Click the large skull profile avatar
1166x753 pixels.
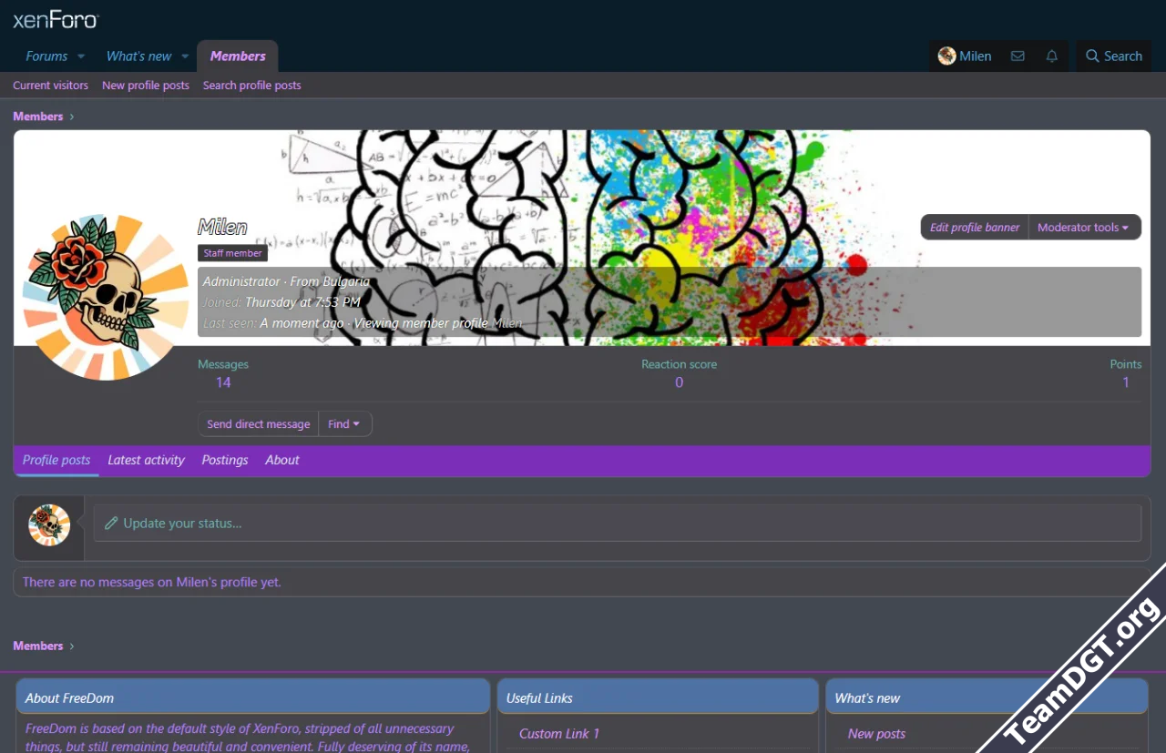point(106,297)
